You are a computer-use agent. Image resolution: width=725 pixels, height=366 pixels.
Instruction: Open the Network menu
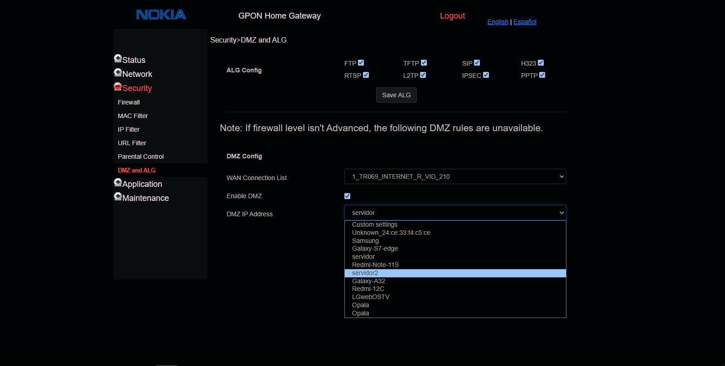click(137, 74)
